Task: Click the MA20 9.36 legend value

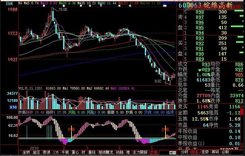Action: pyautogui.click(x=67, y=3)
